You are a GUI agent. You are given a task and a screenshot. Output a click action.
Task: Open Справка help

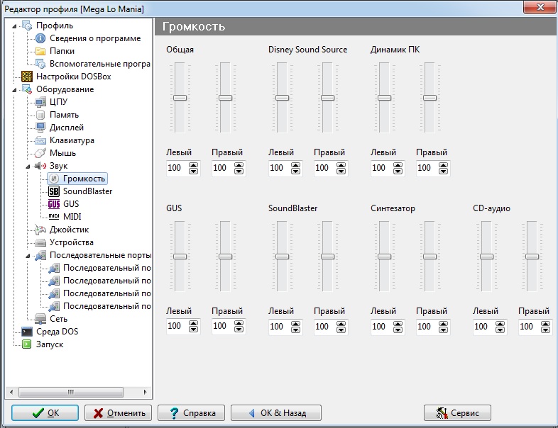191,412
